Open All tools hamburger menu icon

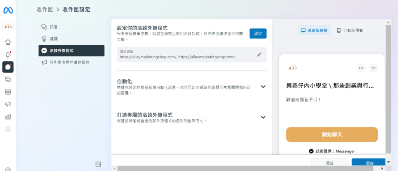pyautogui.click(x=8, y=129)
